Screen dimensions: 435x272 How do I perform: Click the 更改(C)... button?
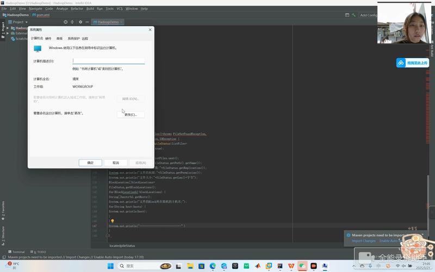[130, 115]
